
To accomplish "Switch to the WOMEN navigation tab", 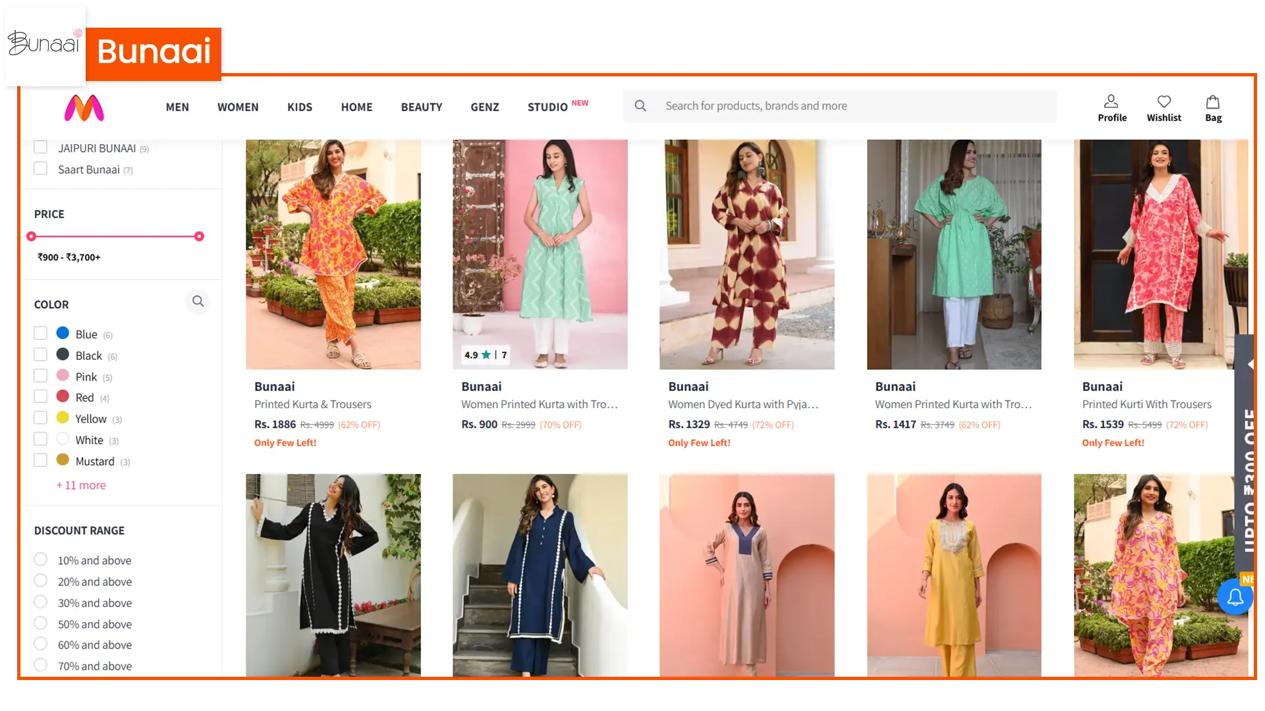I will coord(237,107).
